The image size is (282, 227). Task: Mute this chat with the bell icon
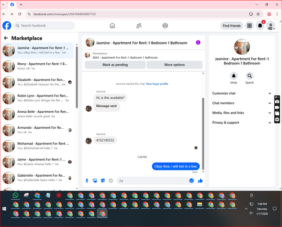click(233, 76)
